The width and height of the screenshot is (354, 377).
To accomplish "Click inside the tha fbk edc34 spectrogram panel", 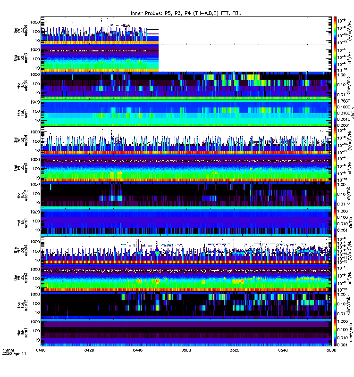I will point(186,85).
